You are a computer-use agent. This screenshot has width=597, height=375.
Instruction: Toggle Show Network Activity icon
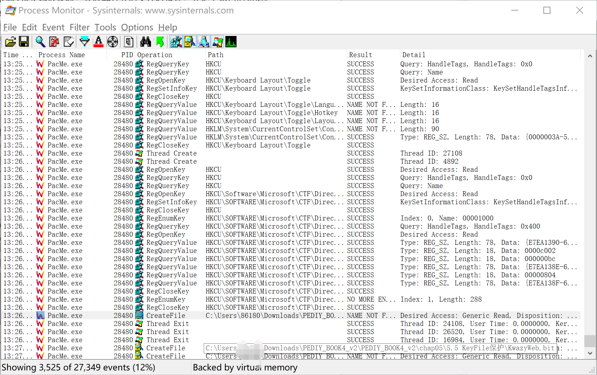pyautogui.click(x=204, y=42)
